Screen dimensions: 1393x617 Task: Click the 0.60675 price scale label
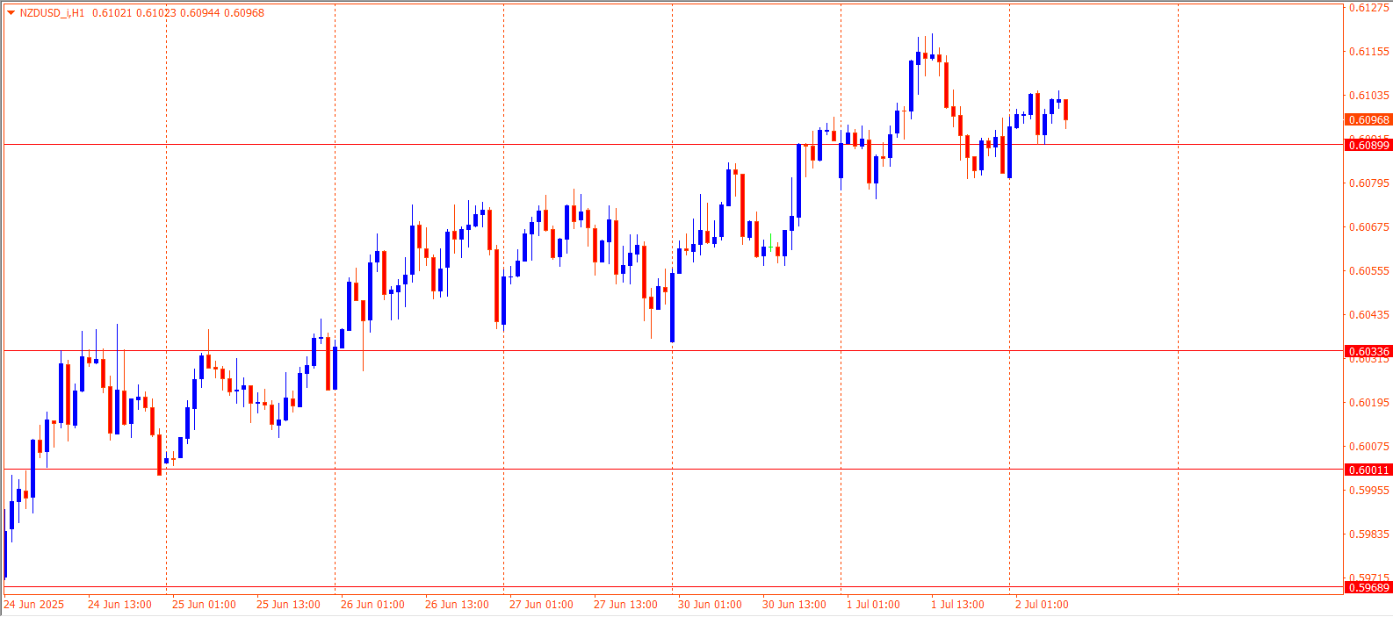pyautogui.click(x=1369, y=227)
